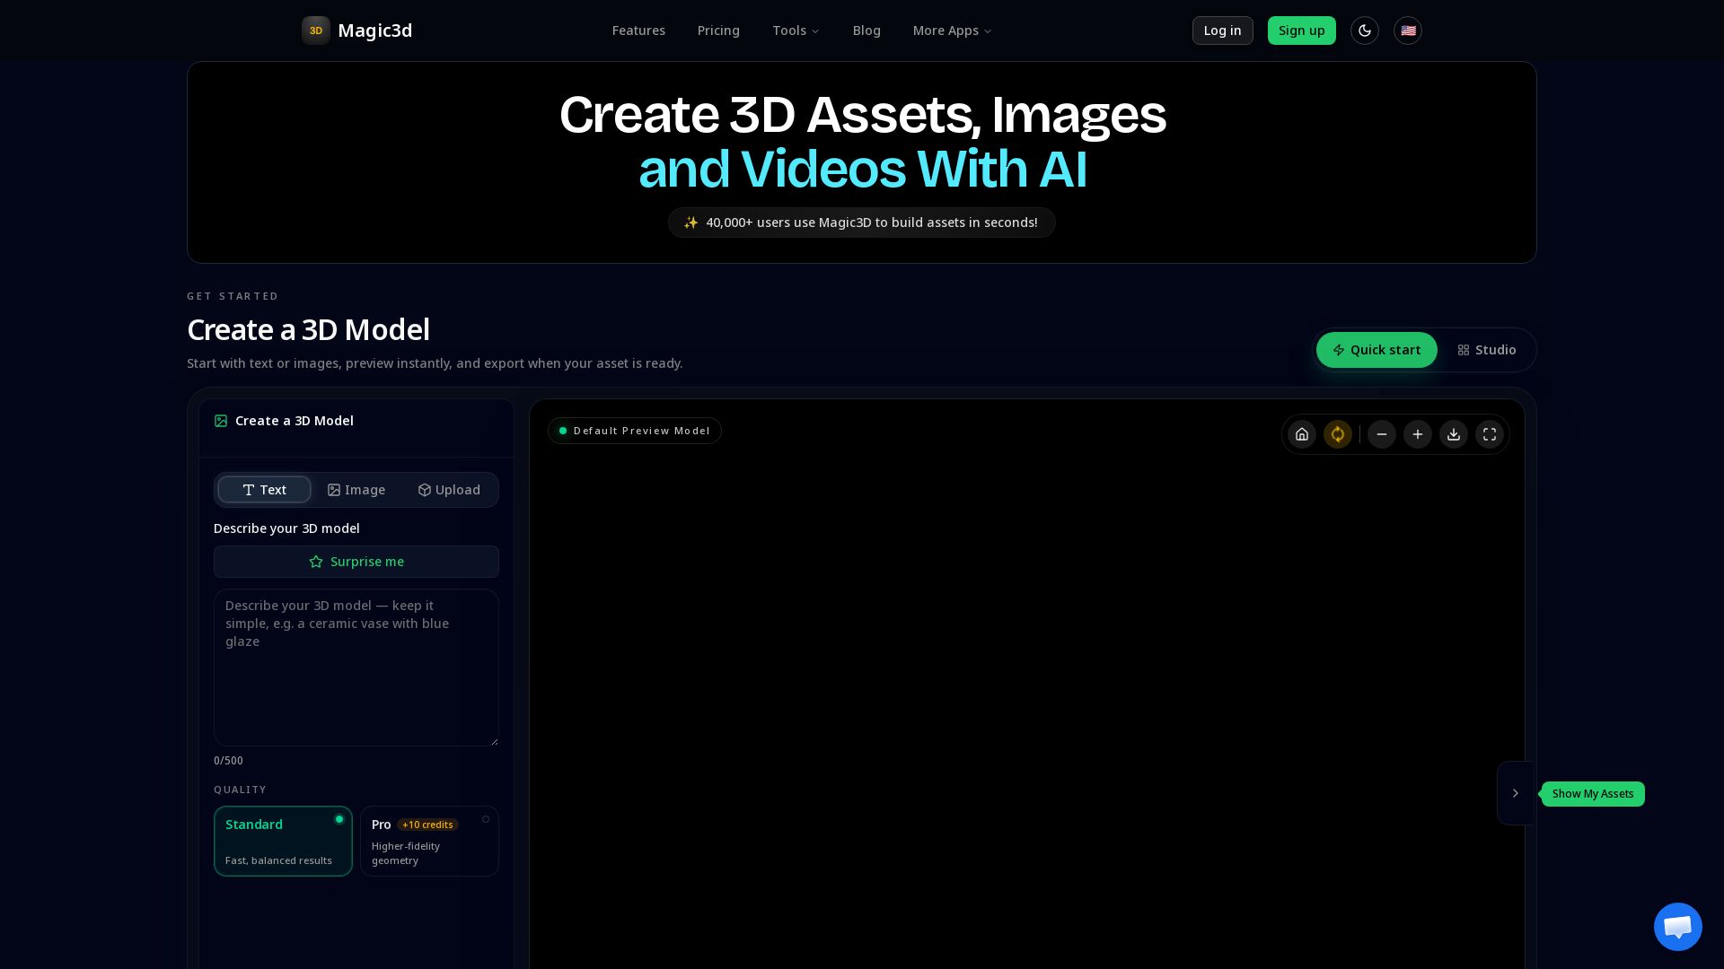
Task: Select the Image input tab
Action: [x=356, y=490]
